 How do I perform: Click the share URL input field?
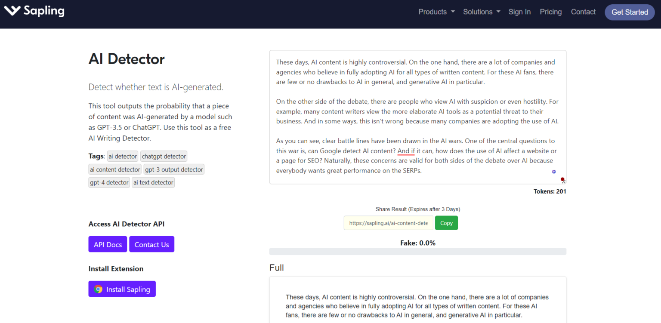[388, 223]
